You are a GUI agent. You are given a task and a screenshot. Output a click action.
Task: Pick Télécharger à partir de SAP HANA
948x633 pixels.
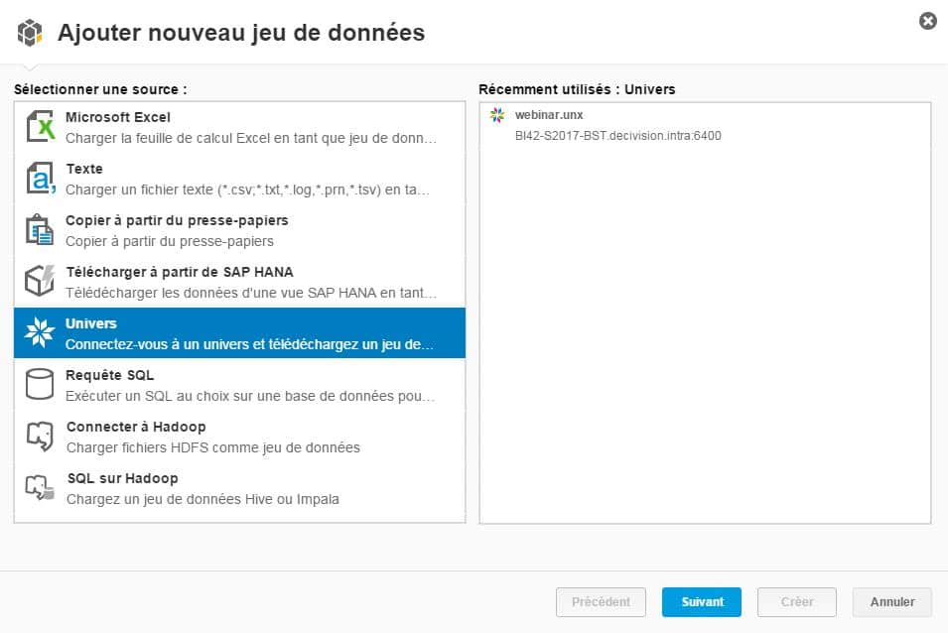coord(240,282)
